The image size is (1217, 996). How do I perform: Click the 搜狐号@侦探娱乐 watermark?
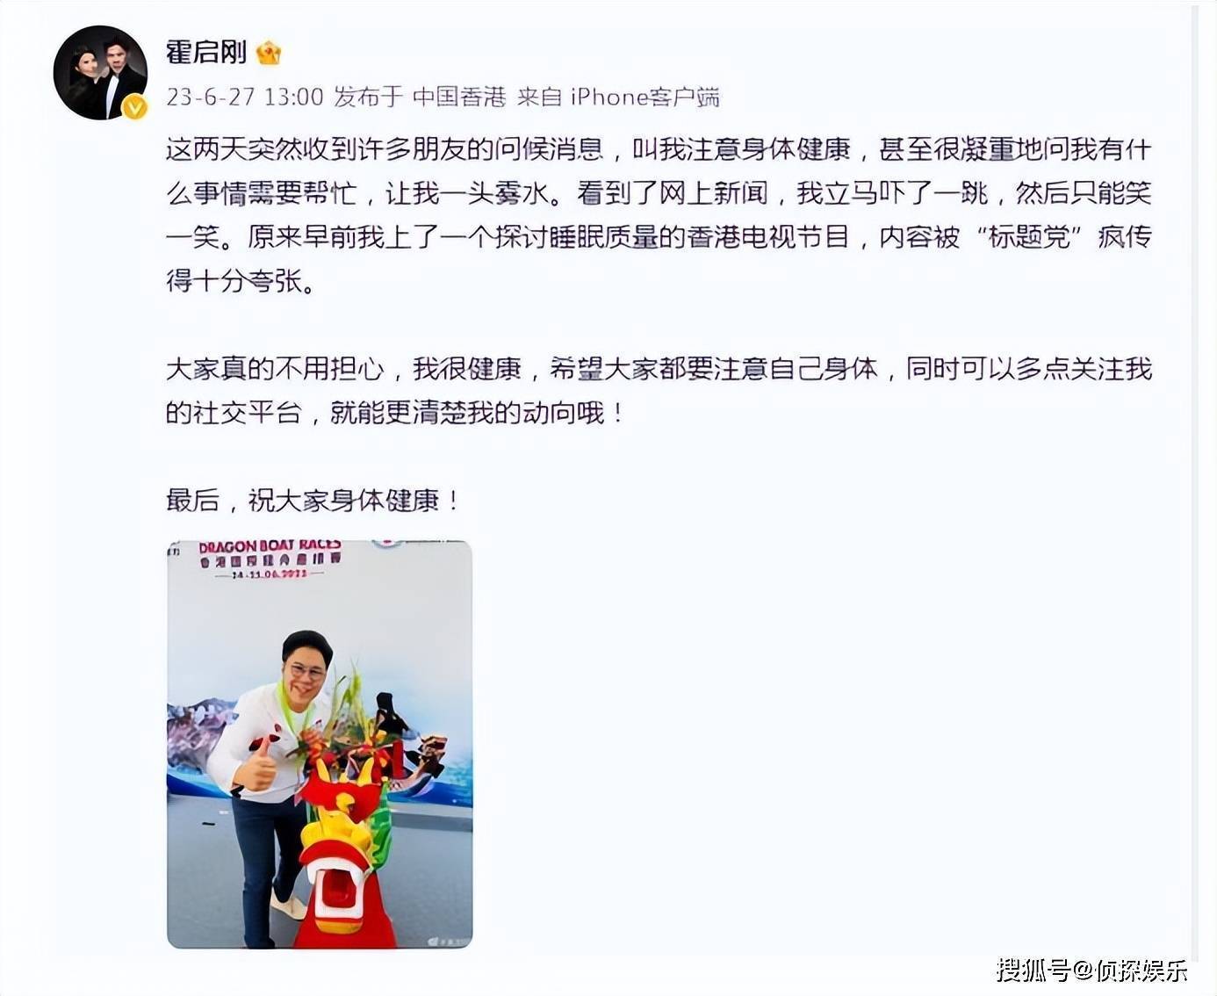coord(1092,970)
